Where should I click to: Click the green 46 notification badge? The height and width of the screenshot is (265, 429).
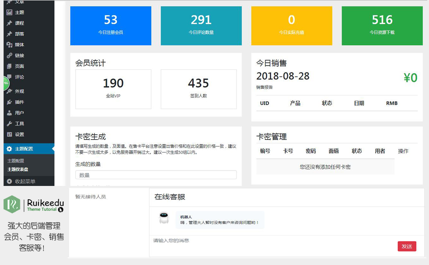[x=5, y=83]
